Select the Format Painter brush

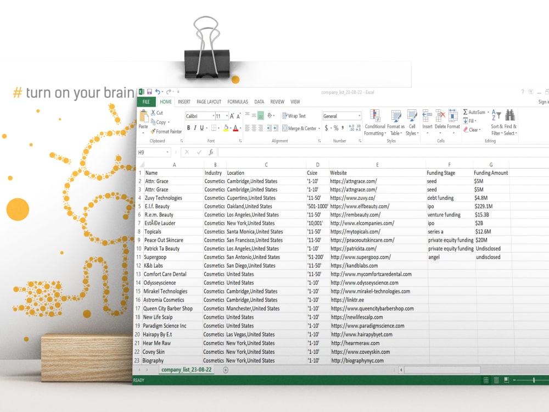click(x=153, y=131)
